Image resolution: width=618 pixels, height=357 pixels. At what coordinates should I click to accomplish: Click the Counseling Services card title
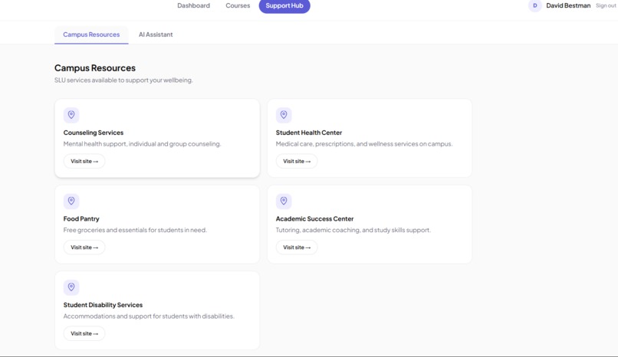pos(94,133)
